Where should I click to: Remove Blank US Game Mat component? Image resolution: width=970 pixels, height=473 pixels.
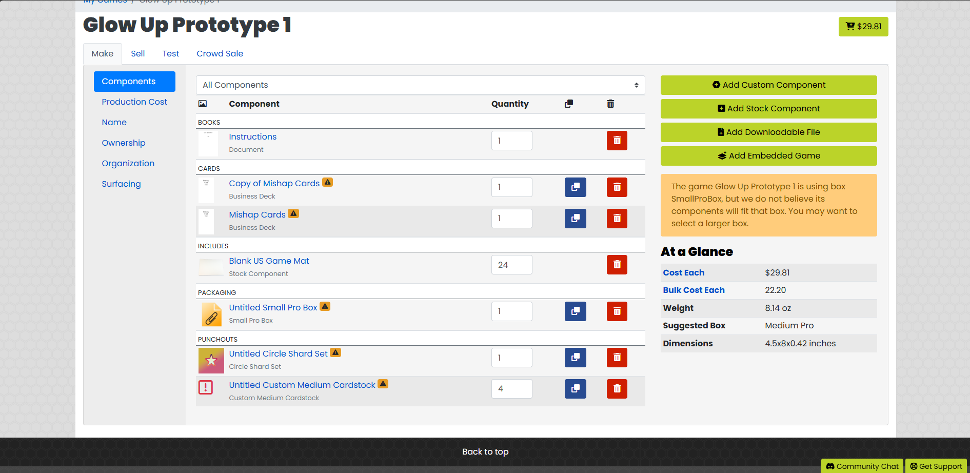(617, 265)
